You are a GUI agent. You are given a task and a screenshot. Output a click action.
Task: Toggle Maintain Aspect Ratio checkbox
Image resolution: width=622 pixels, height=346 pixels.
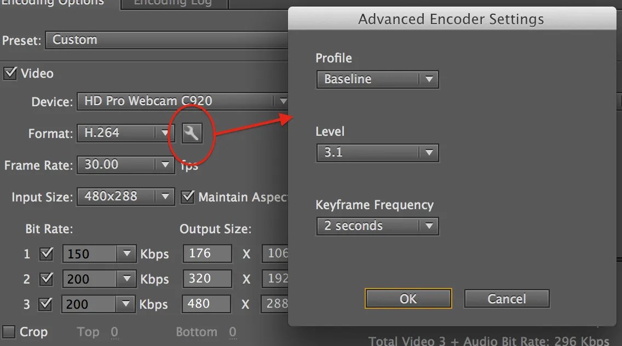tap(188, 197)
